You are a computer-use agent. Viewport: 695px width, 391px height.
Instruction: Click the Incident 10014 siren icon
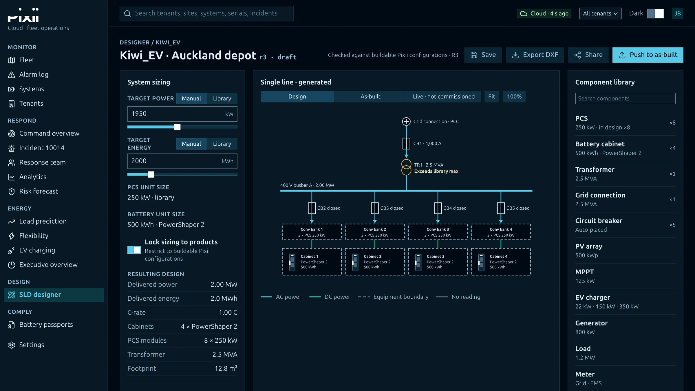coord(11,148)
